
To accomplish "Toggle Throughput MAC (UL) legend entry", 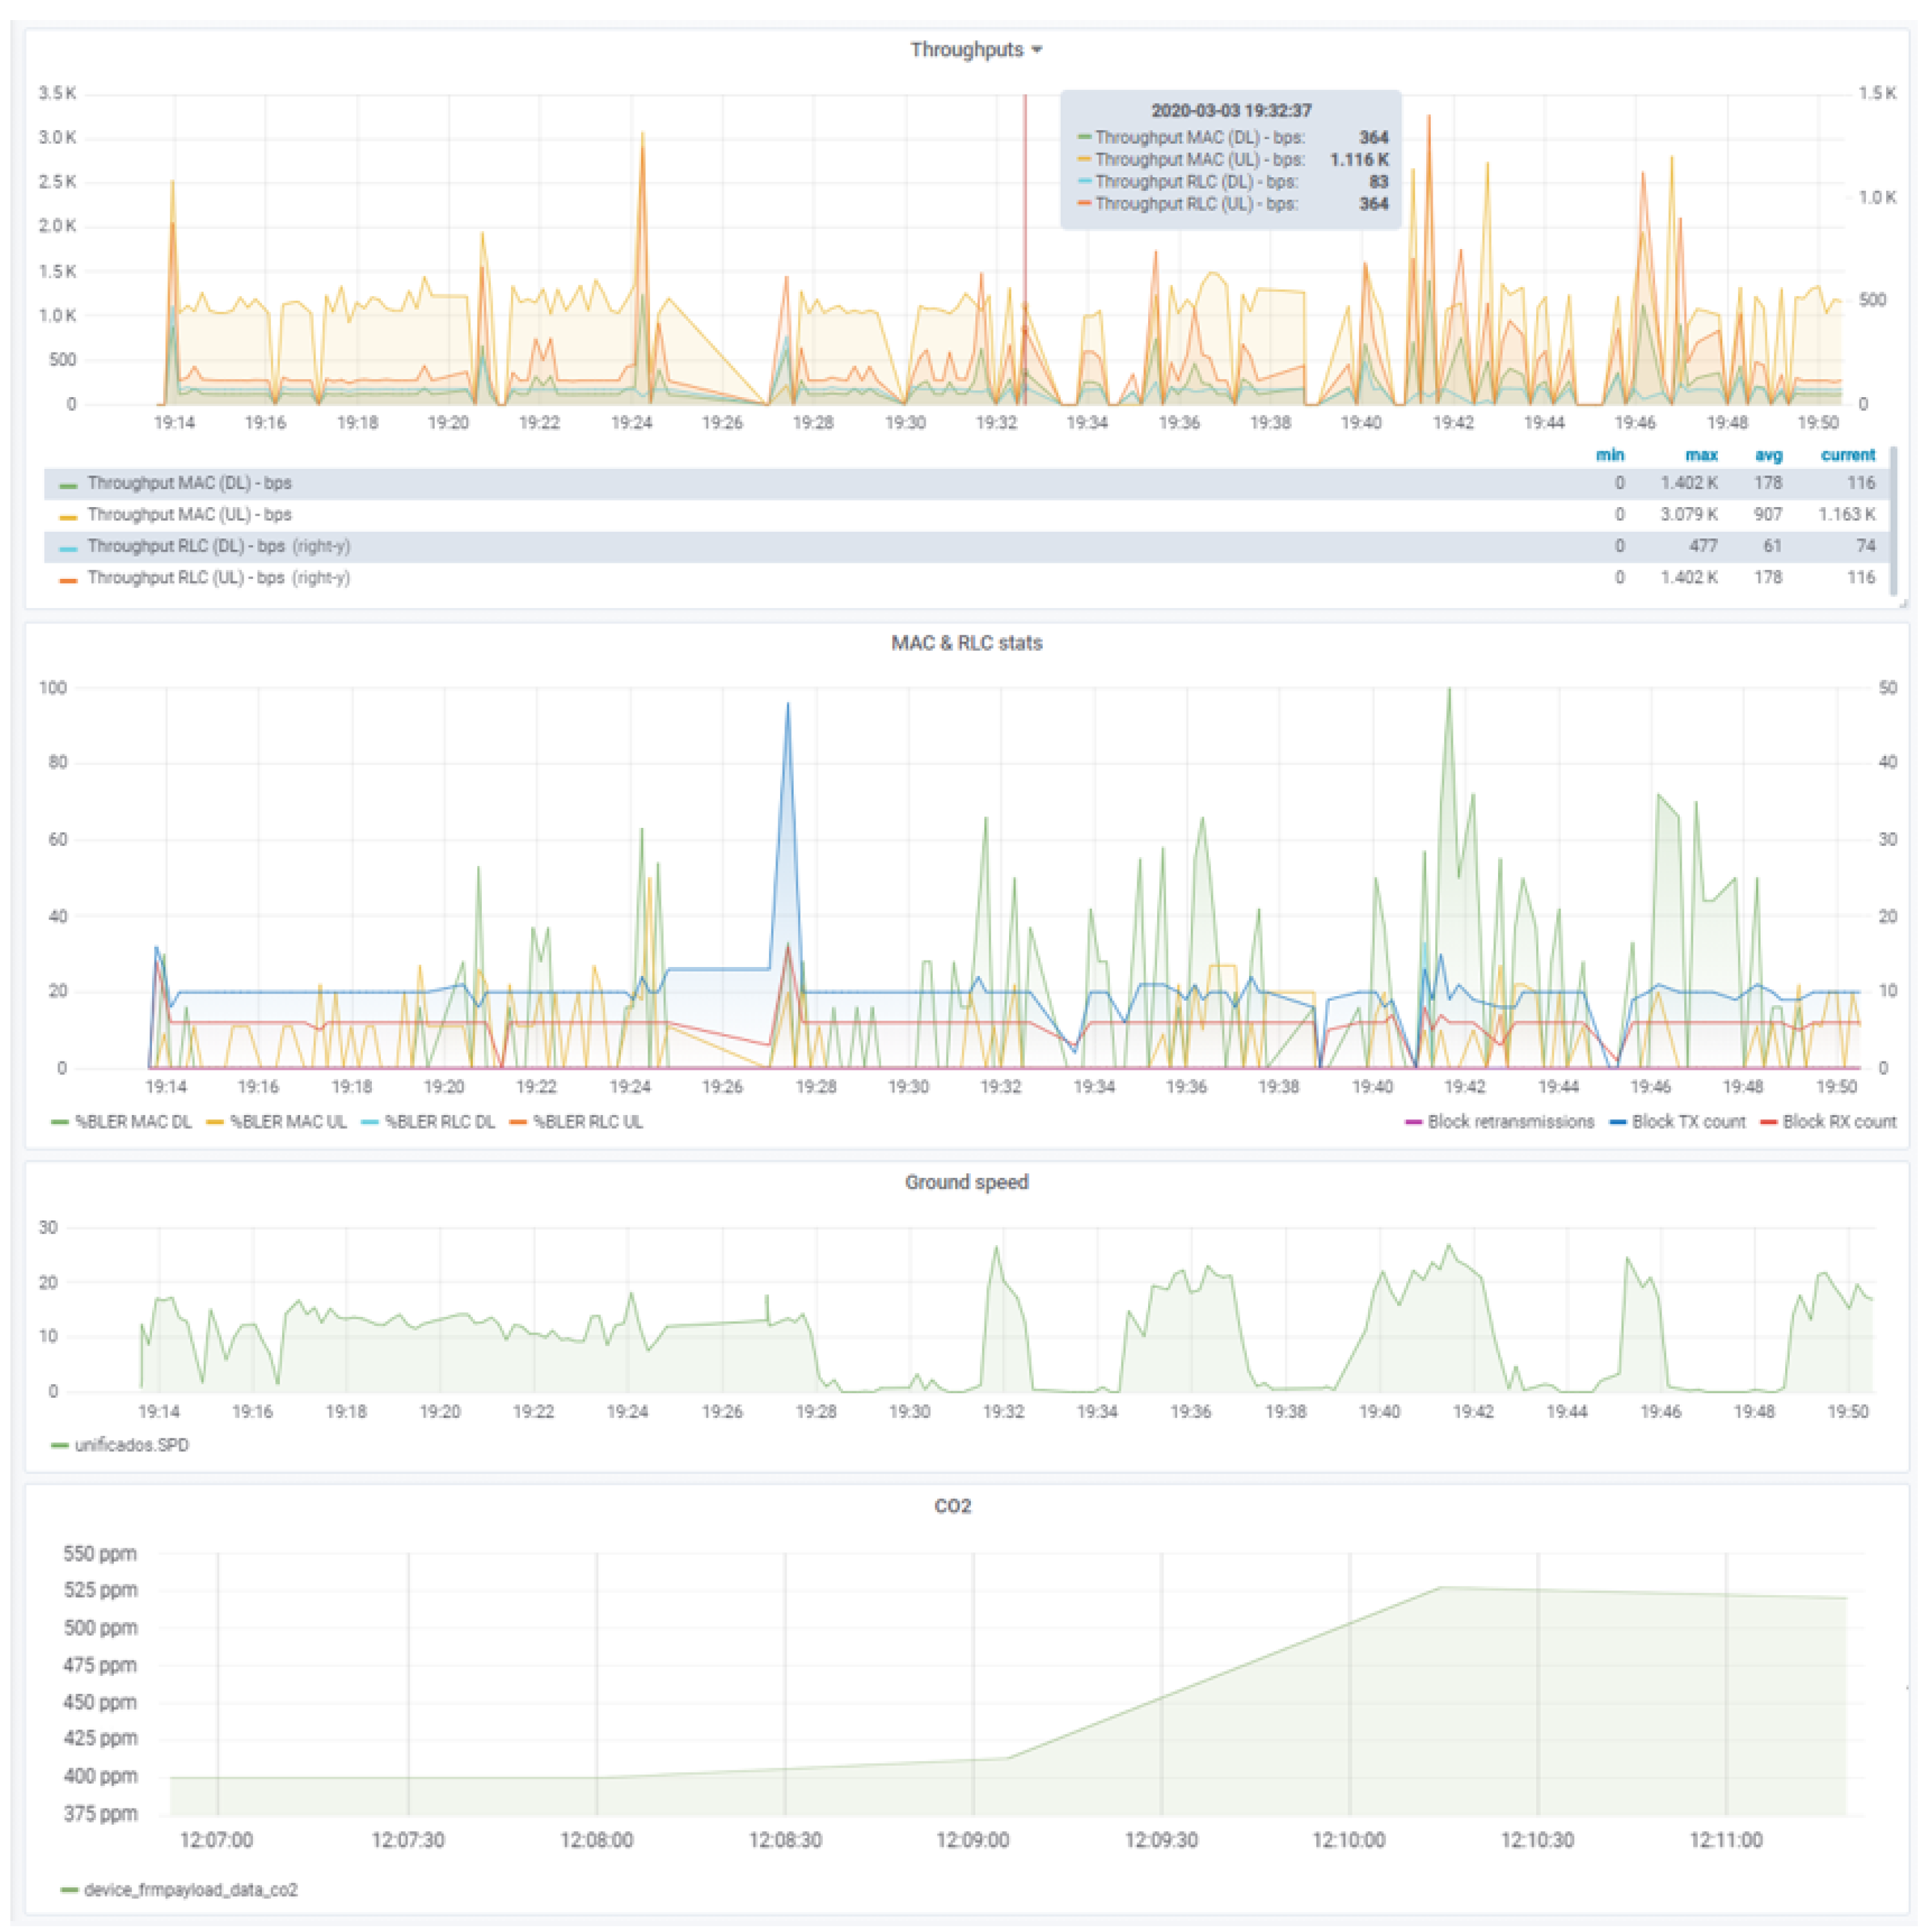I will click(x=189, y=515).
